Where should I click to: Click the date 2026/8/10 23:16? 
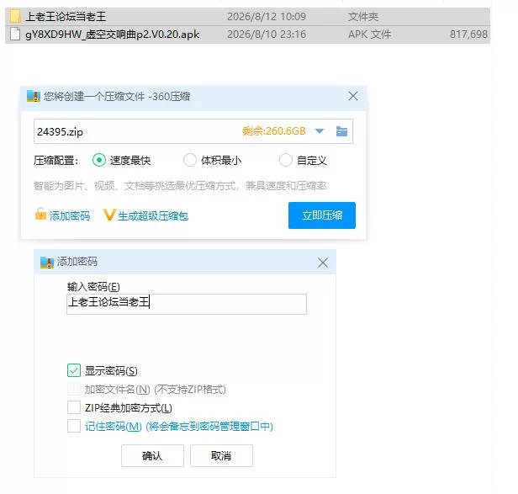click(267, 35)
